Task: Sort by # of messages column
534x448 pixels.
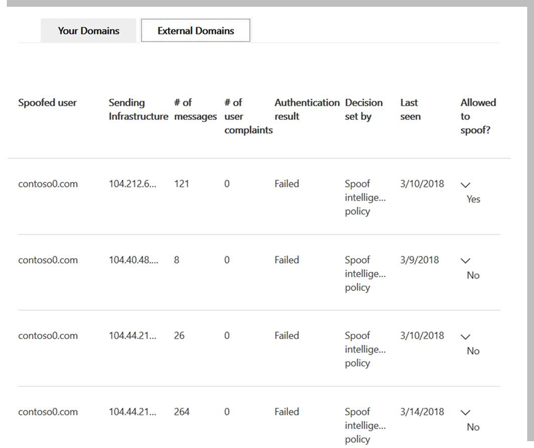Action: point(195,110)
